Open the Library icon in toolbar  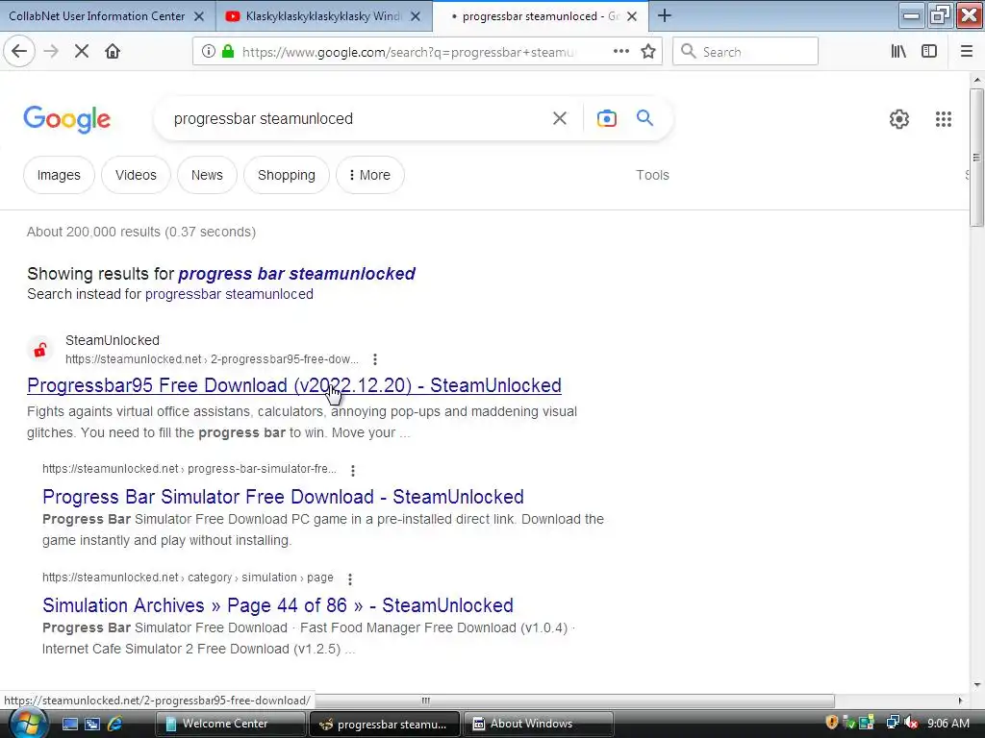(898, 52)
